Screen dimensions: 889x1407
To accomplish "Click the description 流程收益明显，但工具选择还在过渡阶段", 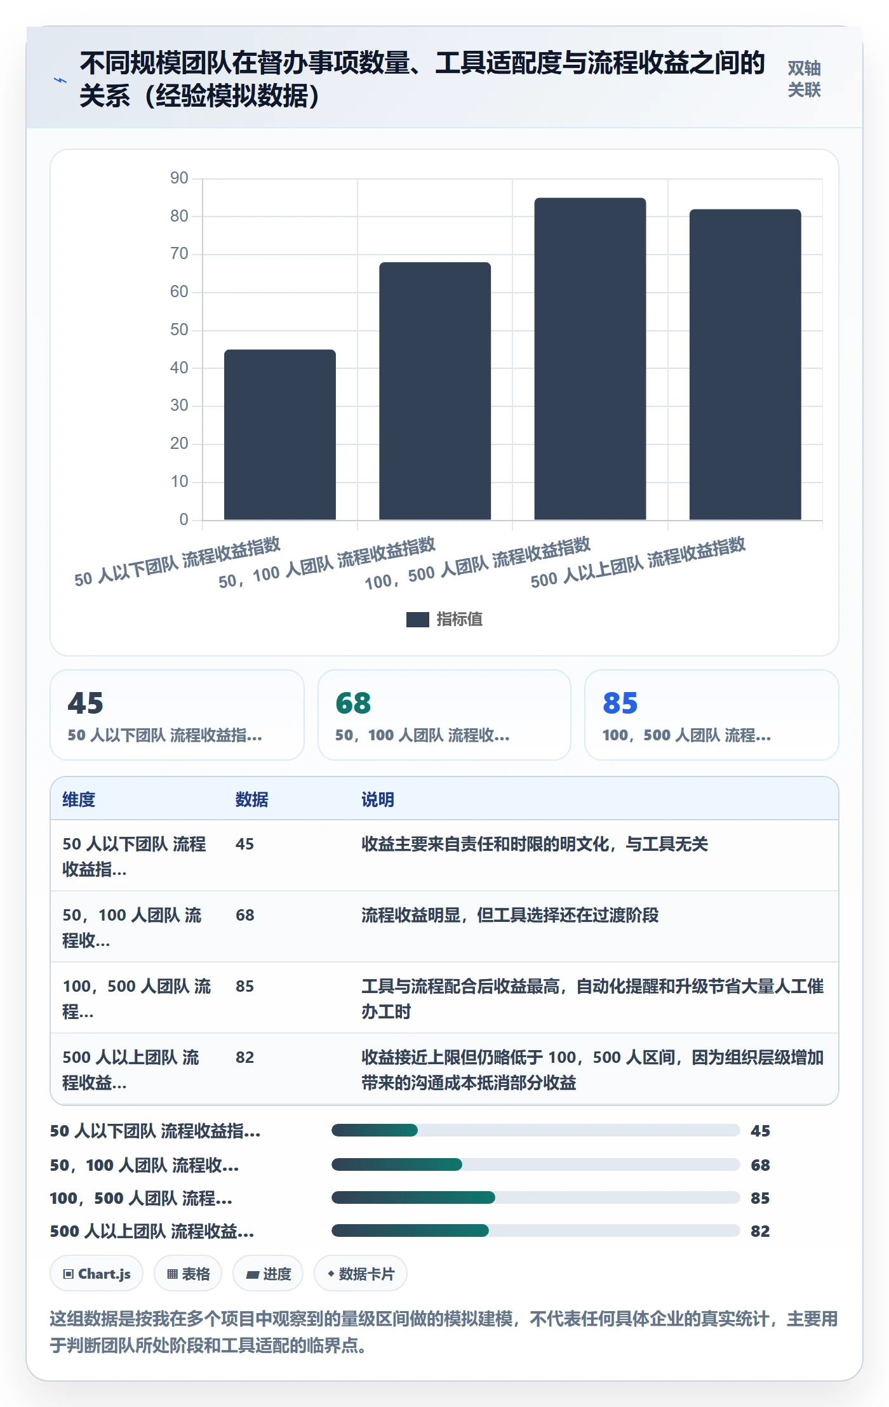I will pyautogui.click(x=510, y=915).
